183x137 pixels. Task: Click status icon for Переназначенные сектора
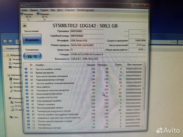click(26, 80)
